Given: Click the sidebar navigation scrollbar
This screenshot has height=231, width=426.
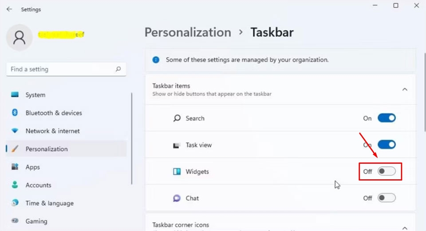Looking at the screenshot, I should click(132, 138).
